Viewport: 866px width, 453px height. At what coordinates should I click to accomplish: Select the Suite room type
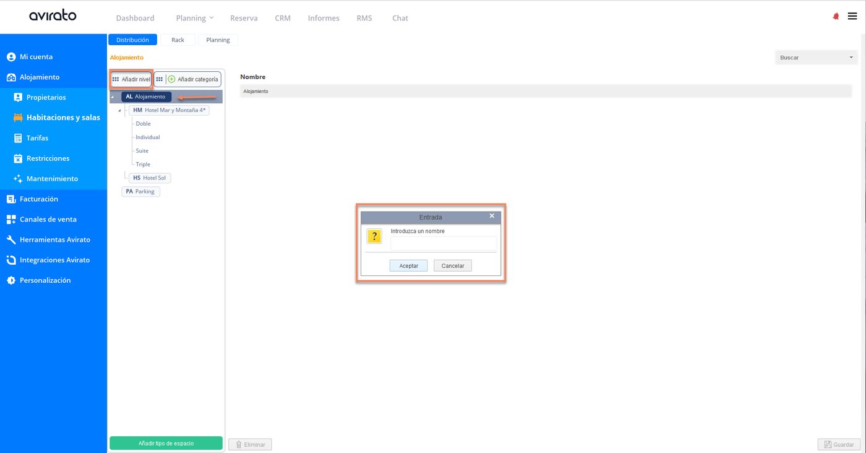[142, 151]
